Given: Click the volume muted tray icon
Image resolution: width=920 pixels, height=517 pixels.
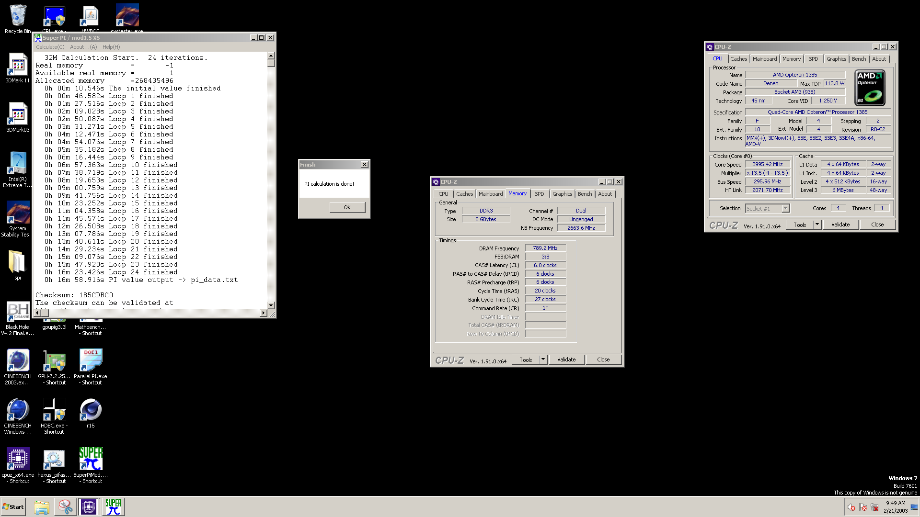Looking at the screenshot, I should coord(851,507).
